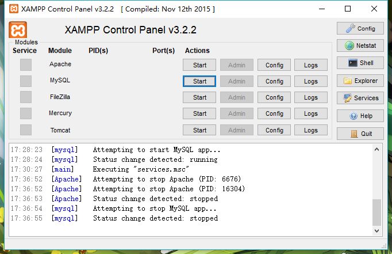Click the PID(s) column header

click(x=98, y=51)
